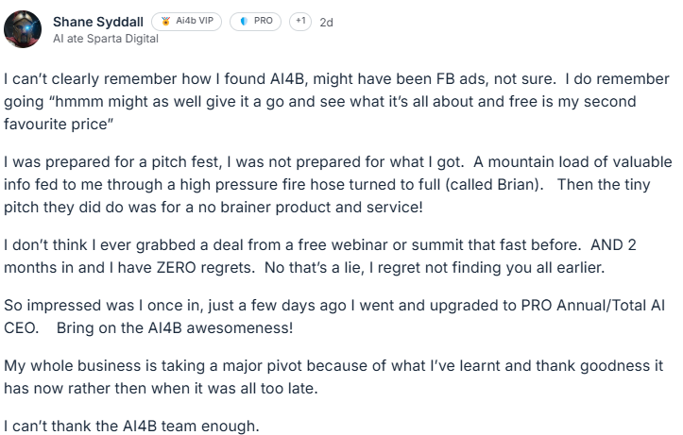Click the "AI ate Sparta Digital" tagline
This screenshot has width=683, height=435.
pos(106,39)
